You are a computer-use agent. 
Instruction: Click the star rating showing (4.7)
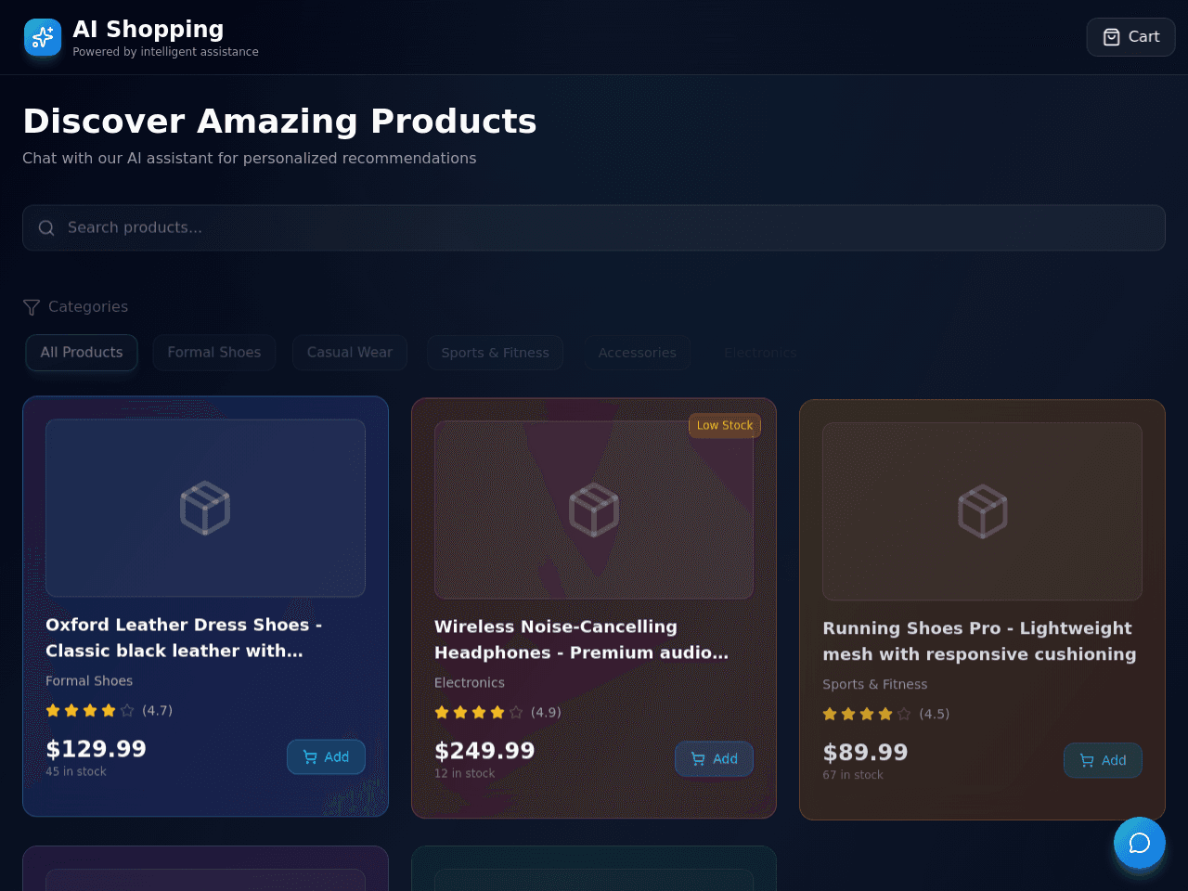(x=109, y=711)
